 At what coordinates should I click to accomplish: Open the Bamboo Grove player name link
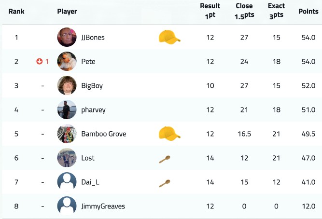click(x=104, y=134)
